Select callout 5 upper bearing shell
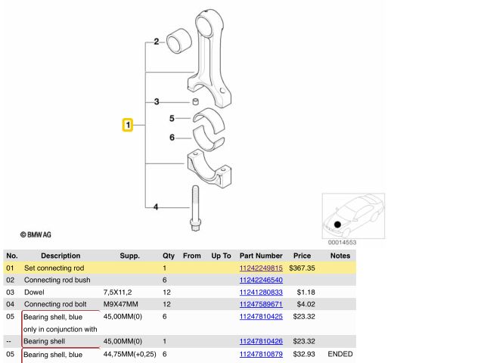Viewport: 484px width, 363px height. point(172,119)
